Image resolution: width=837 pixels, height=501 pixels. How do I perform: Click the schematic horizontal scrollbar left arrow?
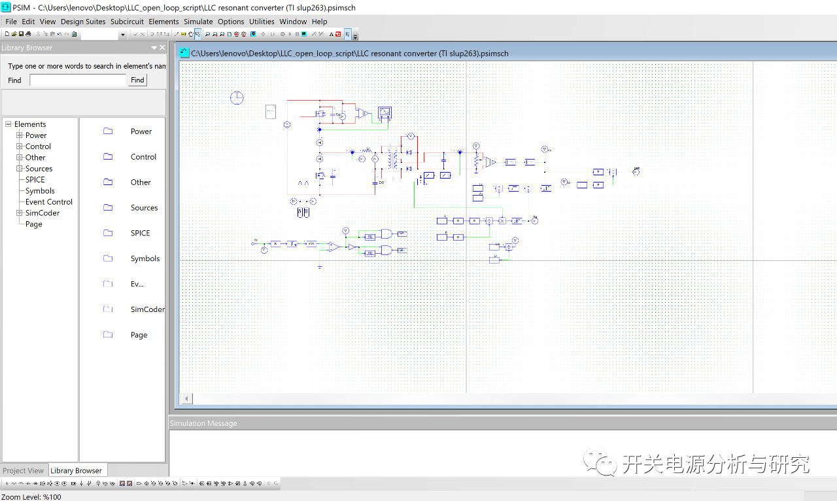[186, 398]
